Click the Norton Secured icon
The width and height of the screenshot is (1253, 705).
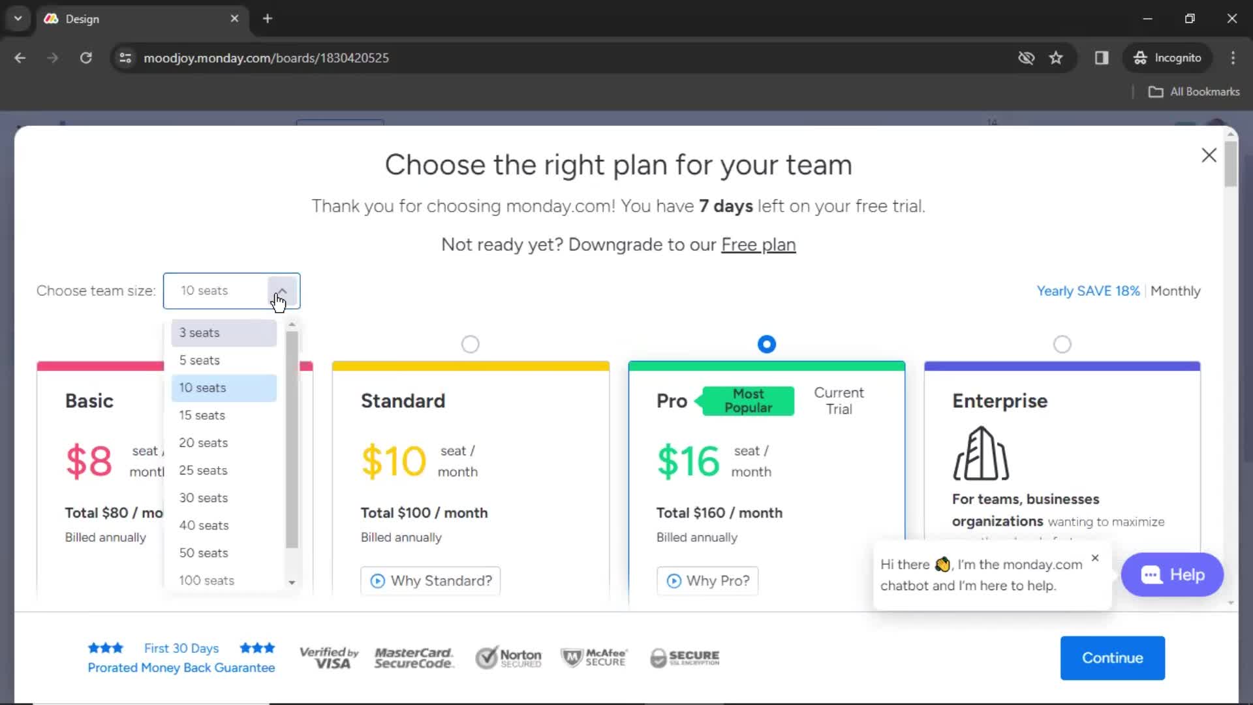(x=508, y=656)
